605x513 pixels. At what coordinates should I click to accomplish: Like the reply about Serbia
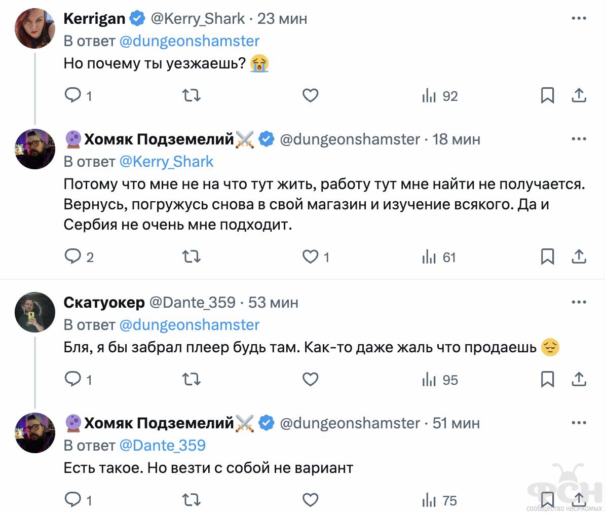(x=310, y=257)
